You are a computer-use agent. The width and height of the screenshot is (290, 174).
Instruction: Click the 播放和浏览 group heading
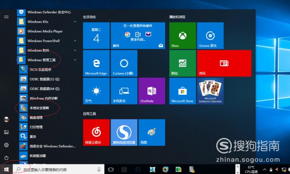[x=177, y=17]
